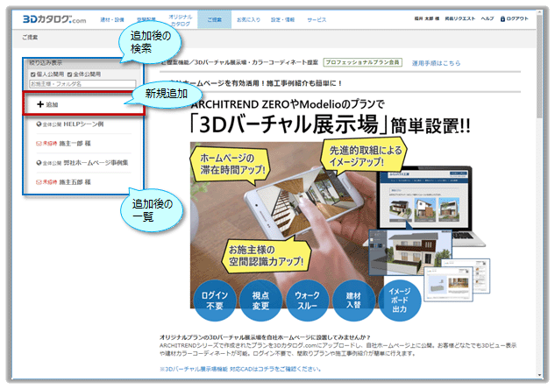Open the ヘルプ link
Screen dimensions: 555x389
click(x=487, y=18)
